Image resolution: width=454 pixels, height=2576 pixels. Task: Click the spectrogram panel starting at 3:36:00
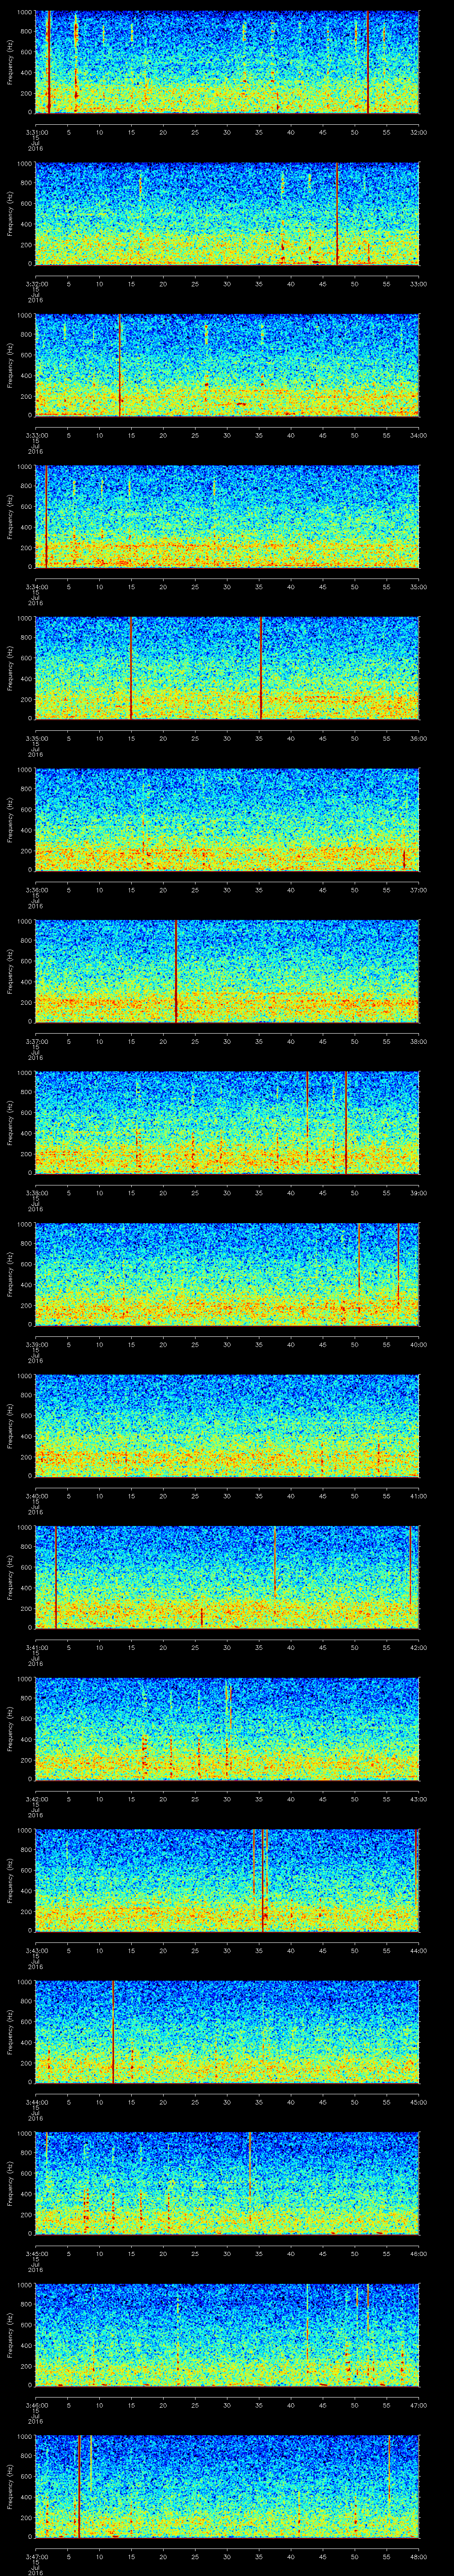pos(227,819)
